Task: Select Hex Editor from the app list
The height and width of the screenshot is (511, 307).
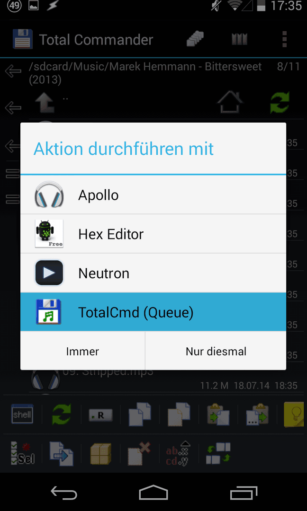Action: [x=153, y=234]
